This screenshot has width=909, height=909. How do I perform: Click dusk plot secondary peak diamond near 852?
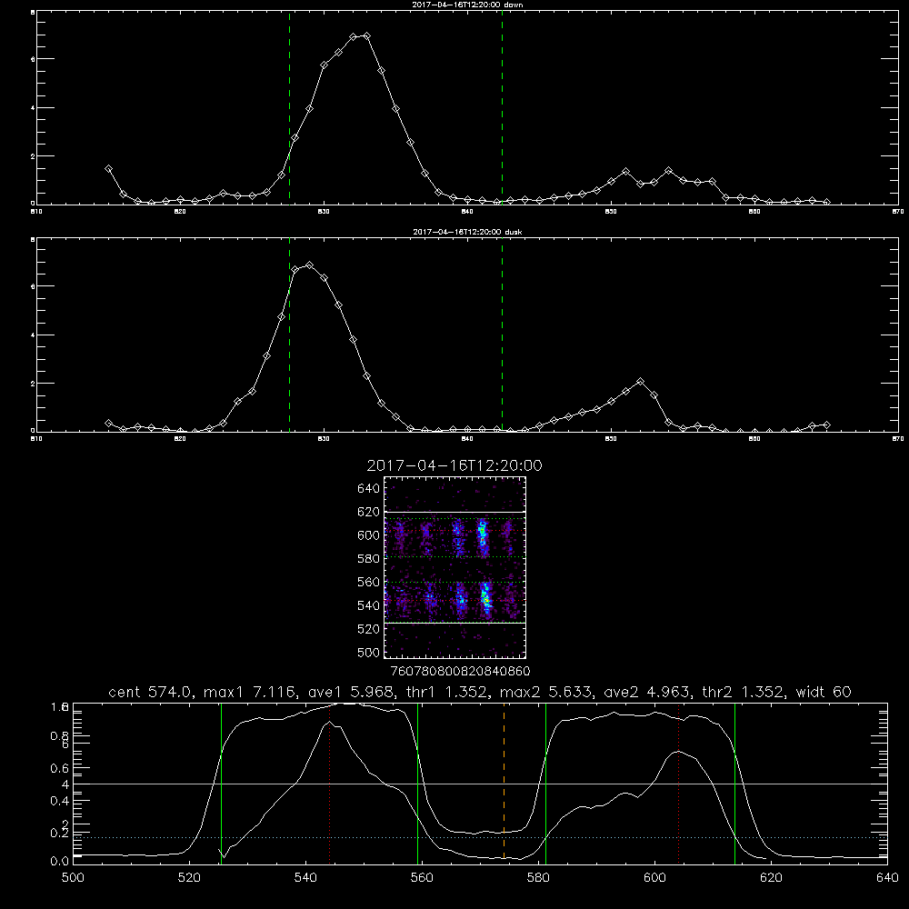(640, 382)
